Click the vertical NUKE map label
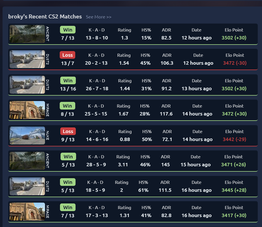This screenshot has width=262, height=227. pyautogui.click(x=48, y=135)
